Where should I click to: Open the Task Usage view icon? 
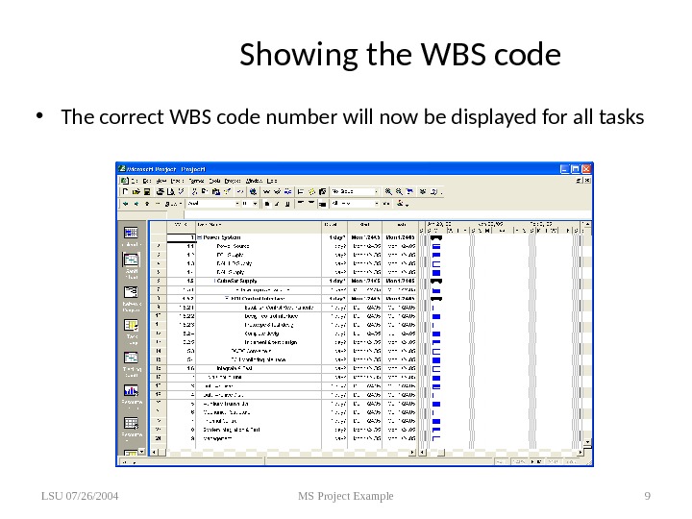[131, 325]
